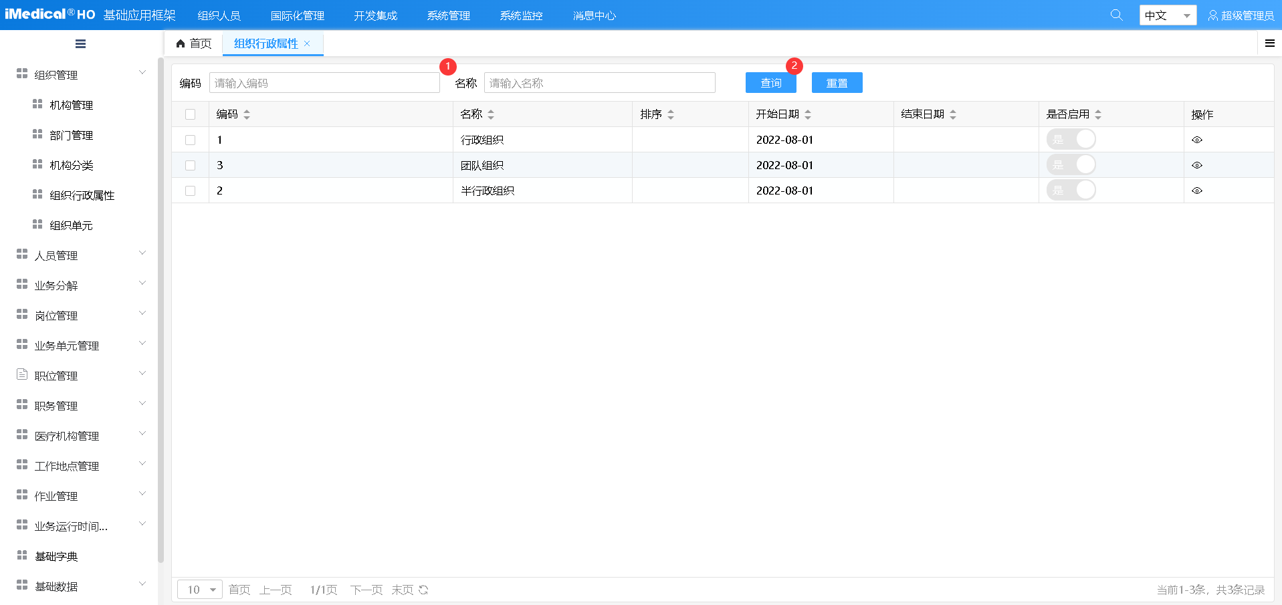Expand the 人员管理 sidebar group
1282x605 pixels.
coord(80,255)
